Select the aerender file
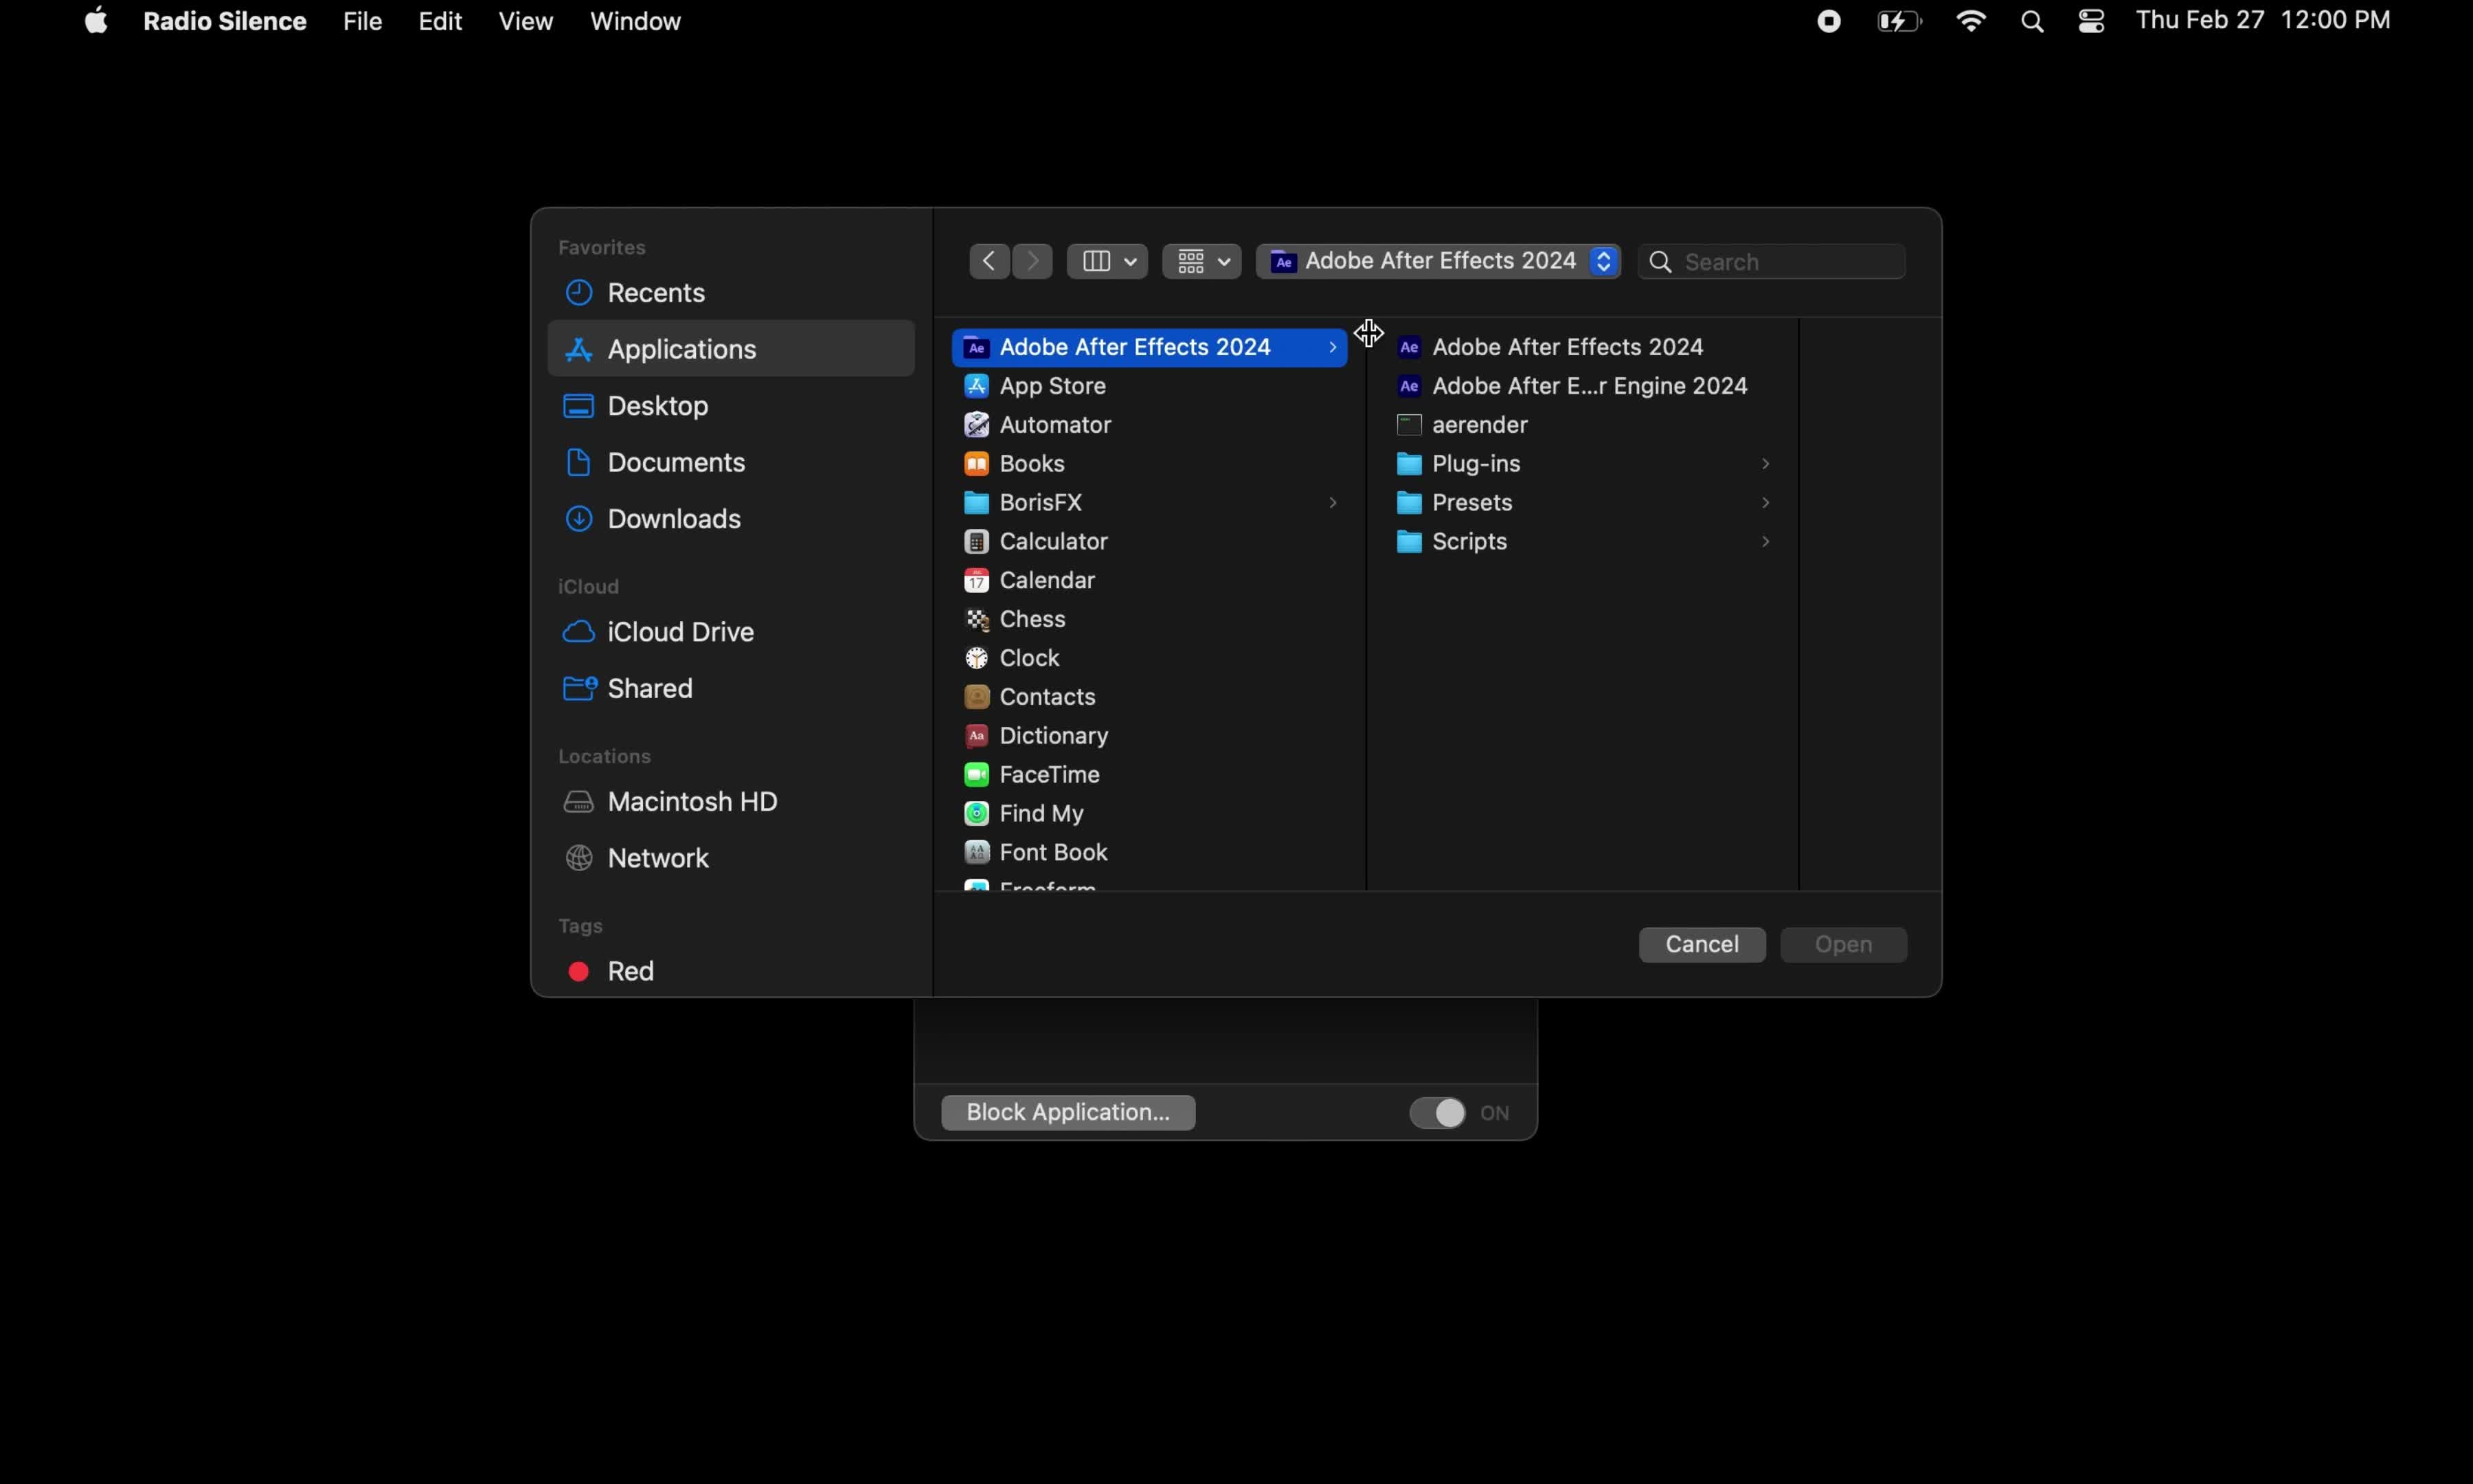The image size is (2473, 1484). [1480, 425]
